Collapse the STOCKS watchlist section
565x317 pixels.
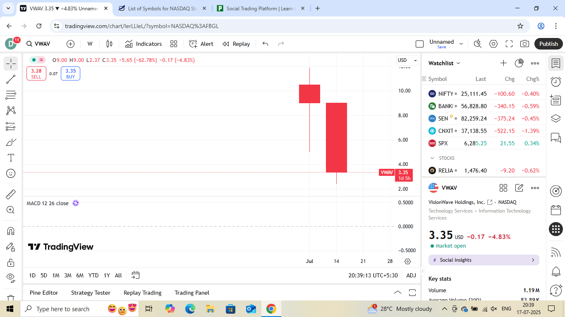[432, 158]
